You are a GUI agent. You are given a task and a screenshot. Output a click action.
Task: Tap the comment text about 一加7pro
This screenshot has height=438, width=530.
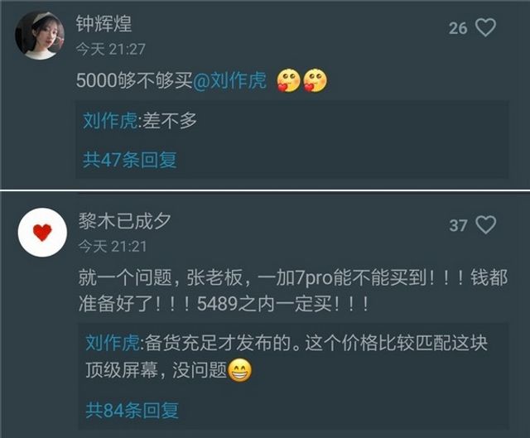click(292, 291)
